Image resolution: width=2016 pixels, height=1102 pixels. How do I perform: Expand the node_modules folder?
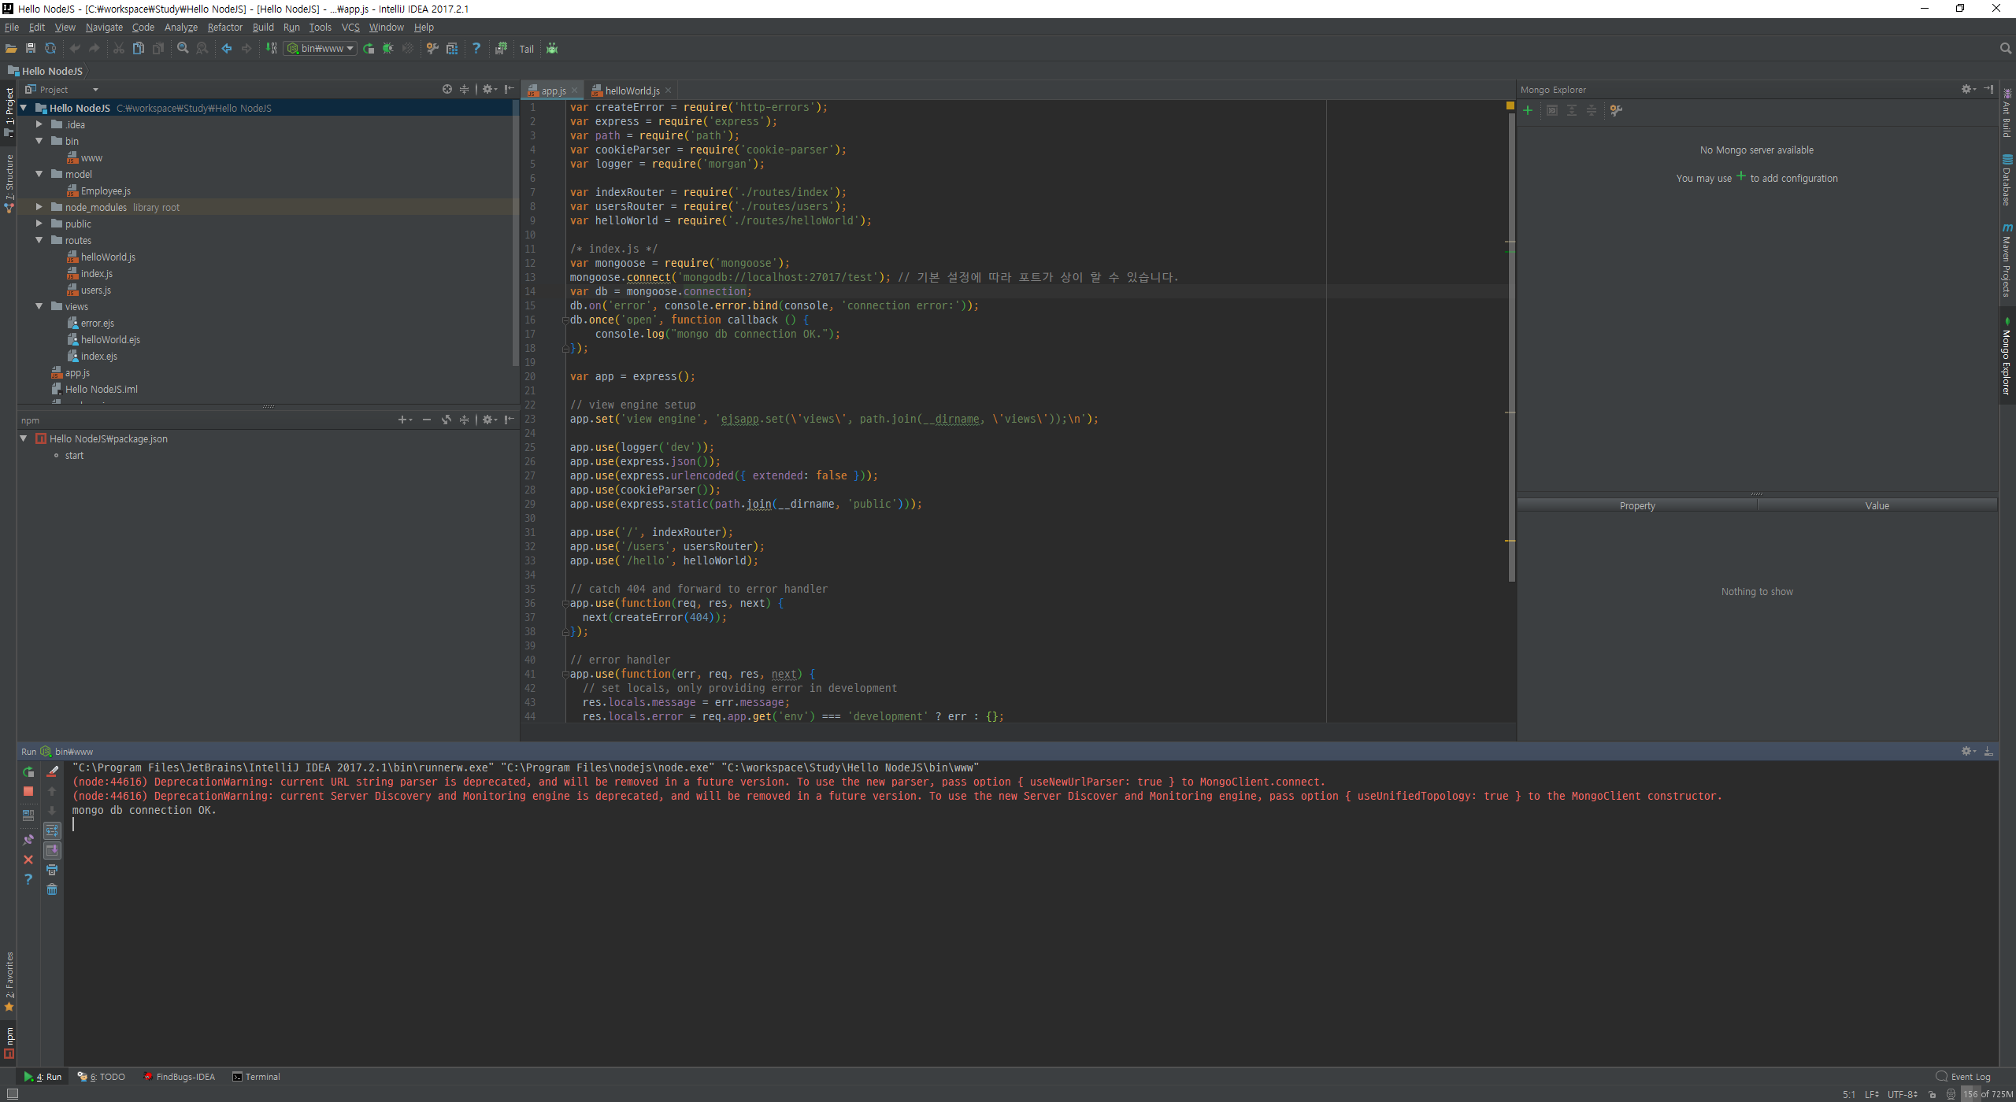pyautogui.click(x=39, y=207)
